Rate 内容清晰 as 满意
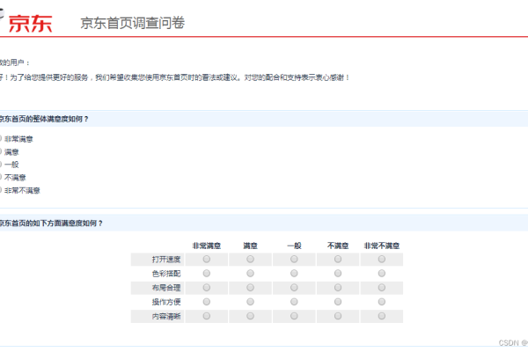 click(250, 316)
